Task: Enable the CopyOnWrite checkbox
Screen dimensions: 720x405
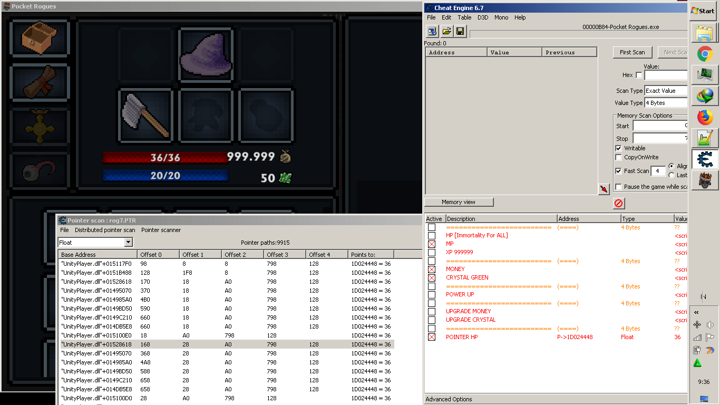Action: [619, 157]
